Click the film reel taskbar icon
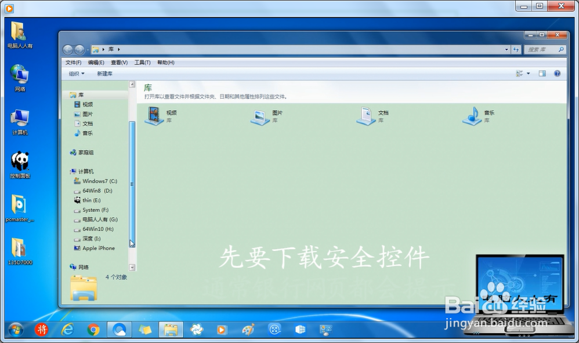This screenshot has height=343, width=579. coord(274,329)
